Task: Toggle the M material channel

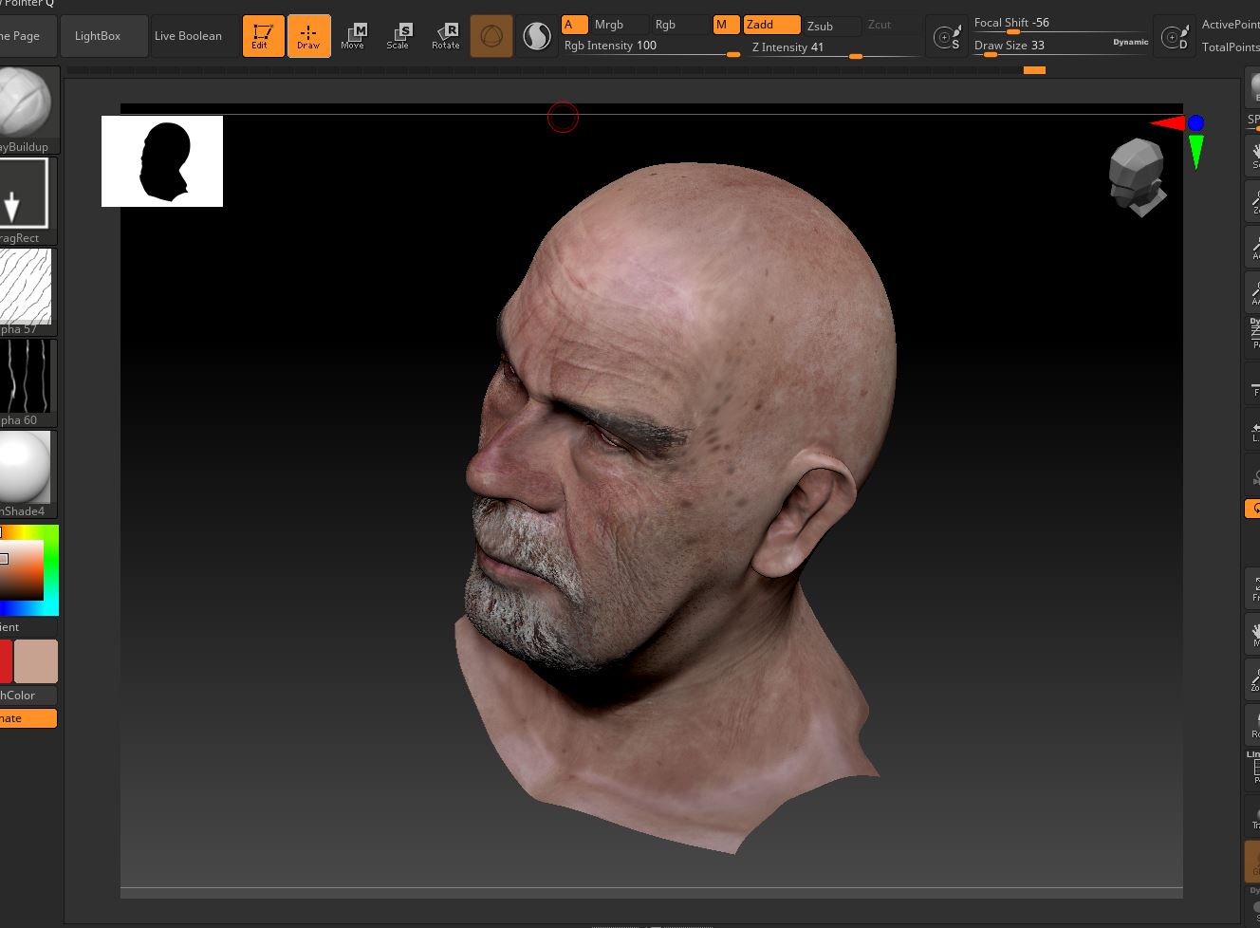Action: 725,25
